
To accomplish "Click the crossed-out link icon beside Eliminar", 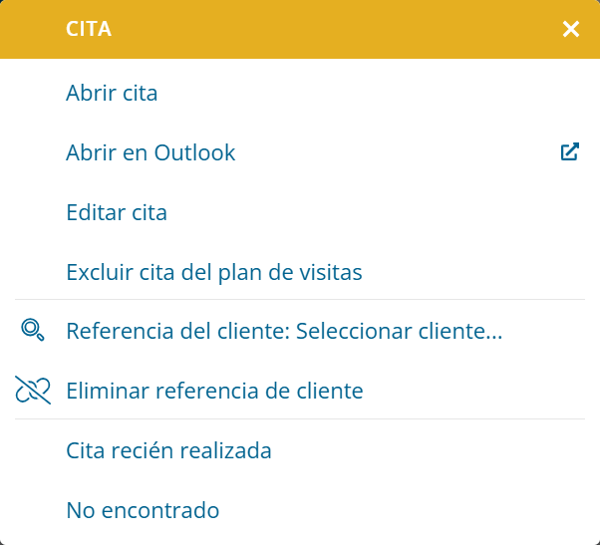I will [x=33, y=391].
